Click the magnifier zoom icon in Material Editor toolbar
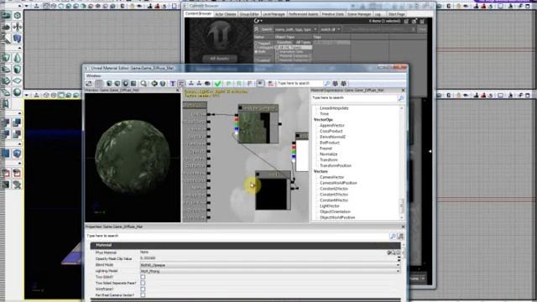Viewport: 537px width, 302px height. point(143,84)
